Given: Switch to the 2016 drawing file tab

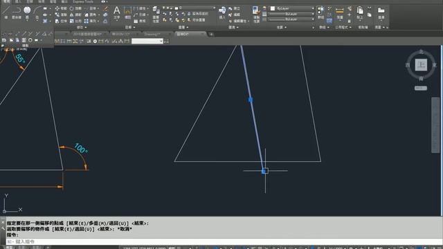Looking at the screenshot, I should click(87, 34).
